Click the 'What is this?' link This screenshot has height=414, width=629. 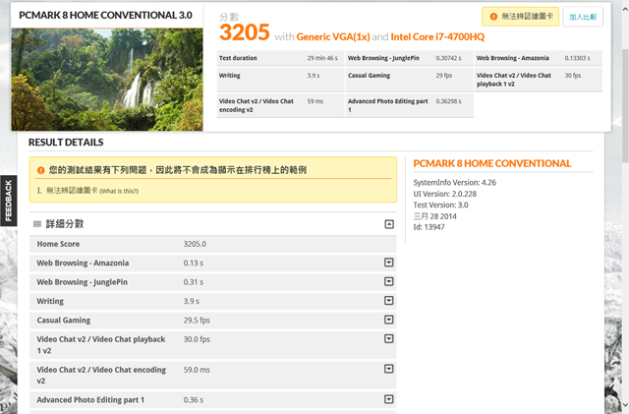tap(119, 191)
